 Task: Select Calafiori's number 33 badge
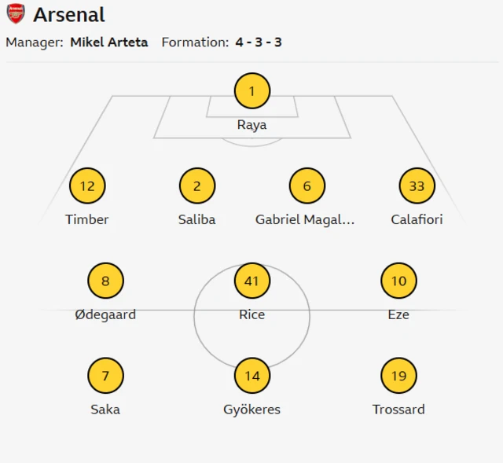tap(417, 186)
